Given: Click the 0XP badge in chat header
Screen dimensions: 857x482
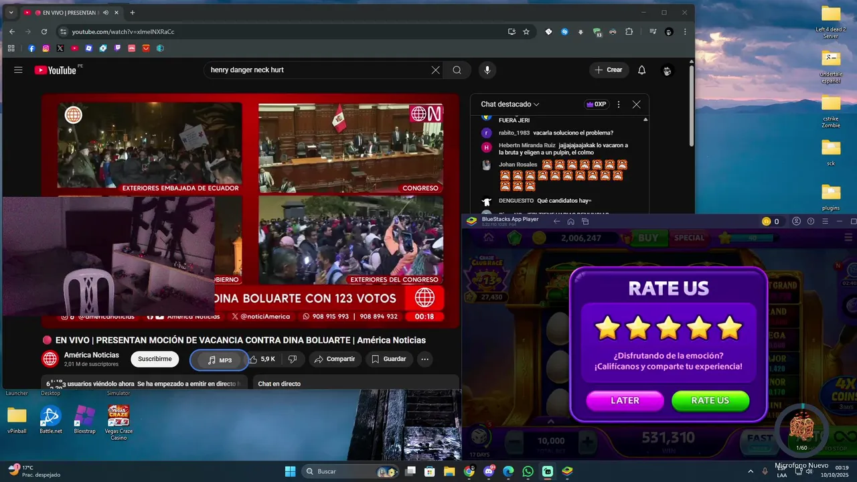Looking at the screenshot, I should (x=596, y=104).
